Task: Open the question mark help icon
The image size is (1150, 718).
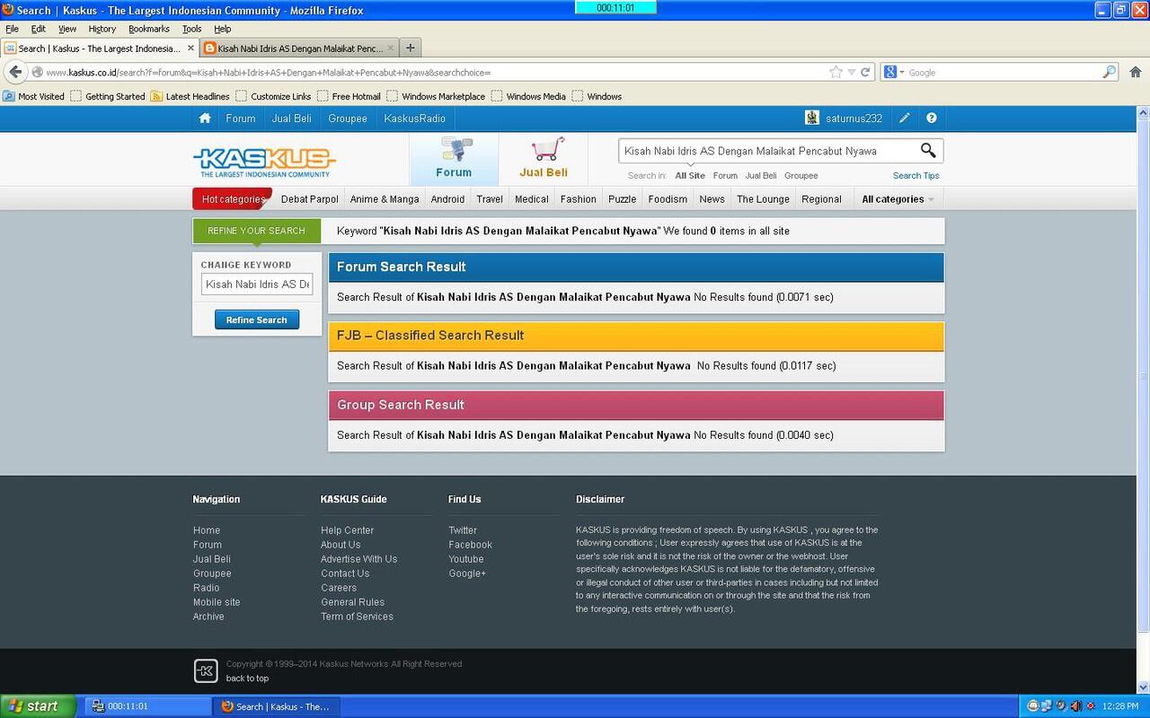Action: 932,118
